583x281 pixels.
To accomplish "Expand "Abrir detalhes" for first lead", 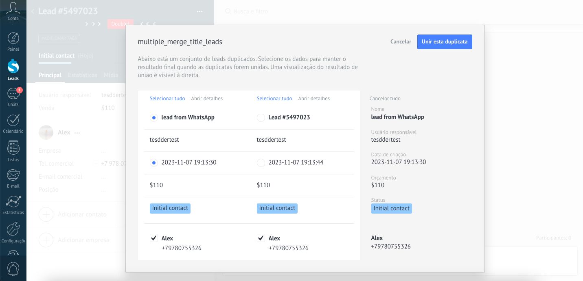I will click(x=207, y=99).
